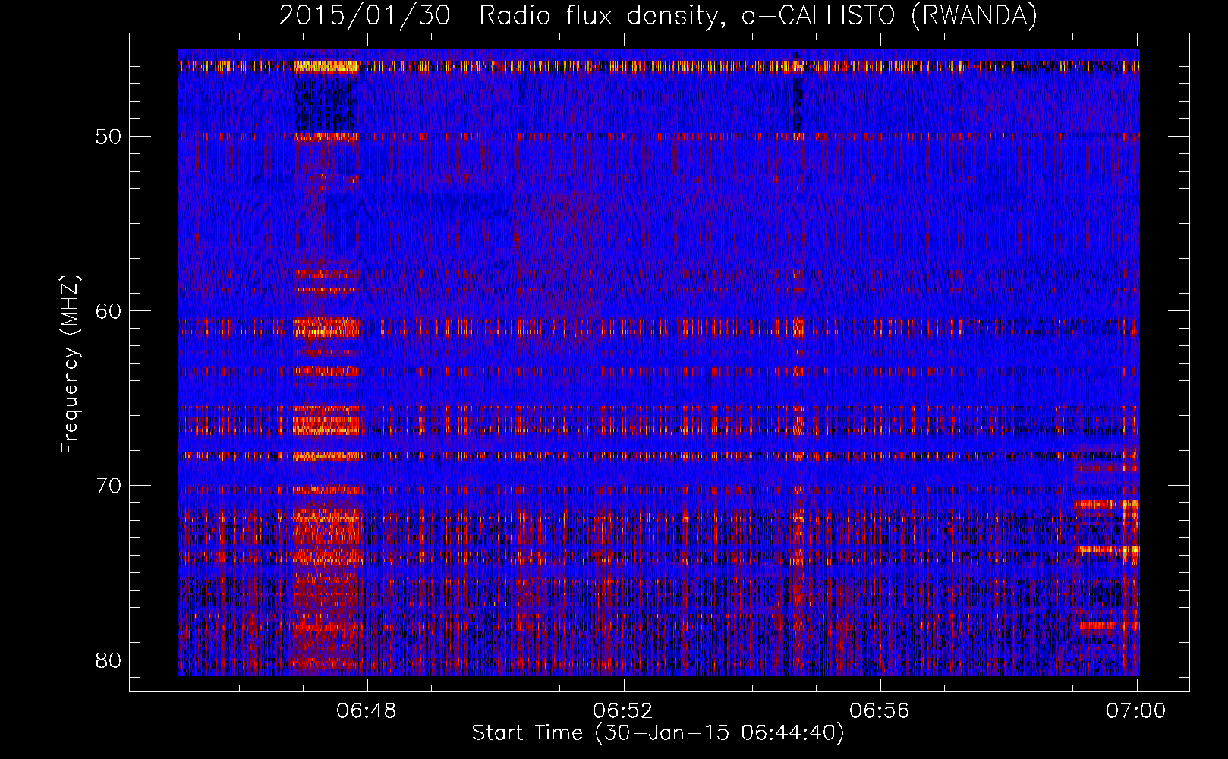The width and height of the screenshot is (1228, 759).
Task: Click the 'Frequency (MHZ)' axis label
Action: point(70,364)
